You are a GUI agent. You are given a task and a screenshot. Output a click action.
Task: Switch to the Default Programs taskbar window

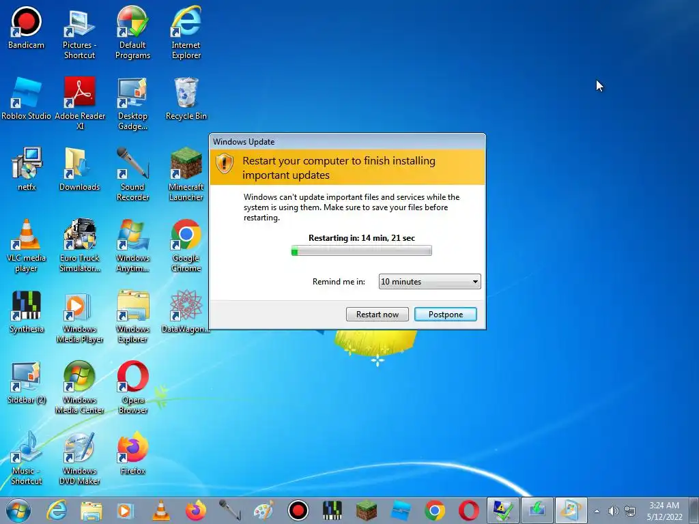(x=503, y=510)
